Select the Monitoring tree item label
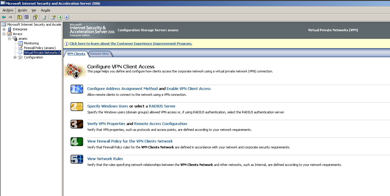The height and width of the screenshot is (196, 390). pyautogui.click(x=31, y=43)
